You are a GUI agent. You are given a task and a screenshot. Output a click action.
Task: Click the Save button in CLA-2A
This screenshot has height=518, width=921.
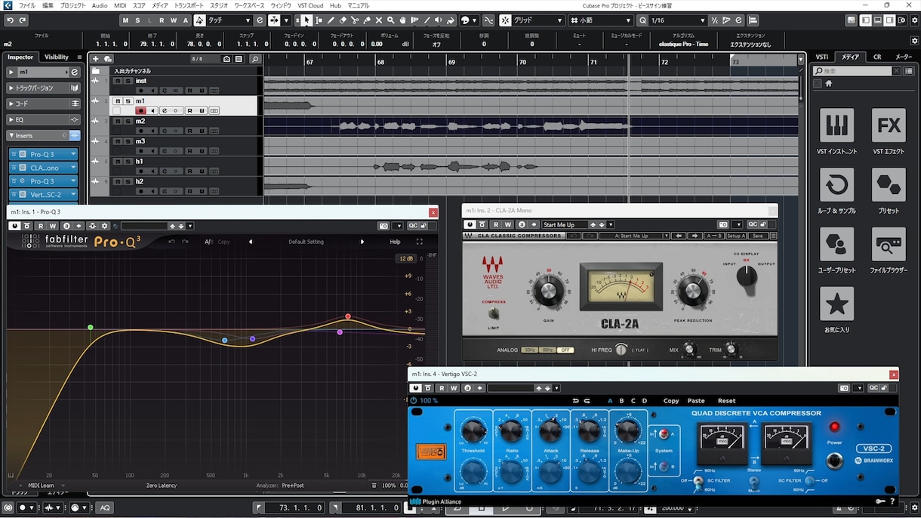point(757,236)
